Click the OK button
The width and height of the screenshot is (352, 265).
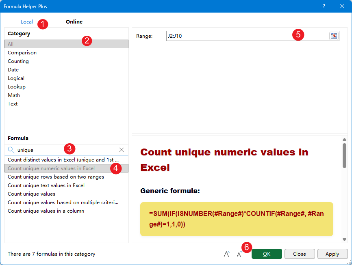tap(267, 254)
